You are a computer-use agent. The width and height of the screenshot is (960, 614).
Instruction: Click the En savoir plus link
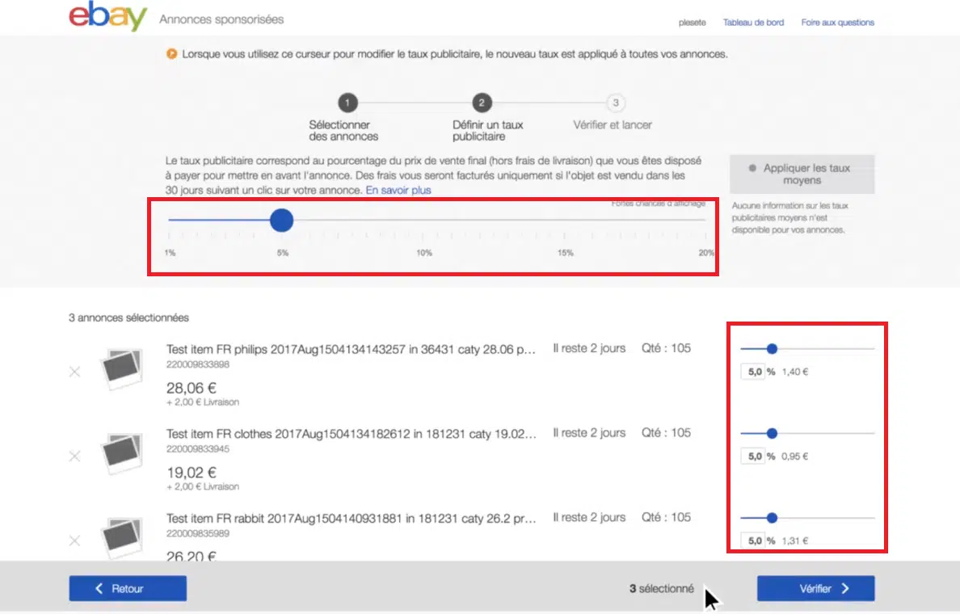[398, 190]
